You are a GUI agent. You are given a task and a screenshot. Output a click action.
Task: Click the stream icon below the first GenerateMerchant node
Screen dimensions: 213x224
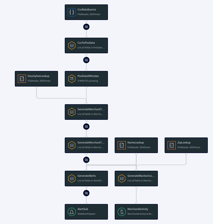click(86, 127)
